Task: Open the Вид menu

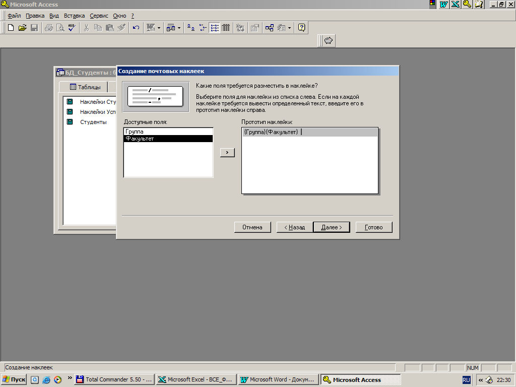Action: click(54, 16)
